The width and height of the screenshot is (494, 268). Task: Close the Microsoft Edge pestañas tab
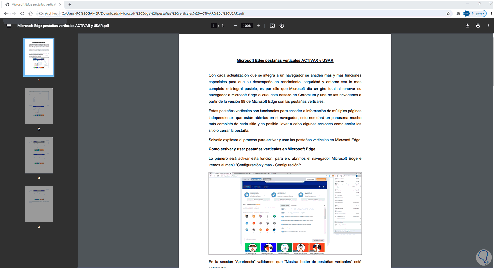coord(60,4)
